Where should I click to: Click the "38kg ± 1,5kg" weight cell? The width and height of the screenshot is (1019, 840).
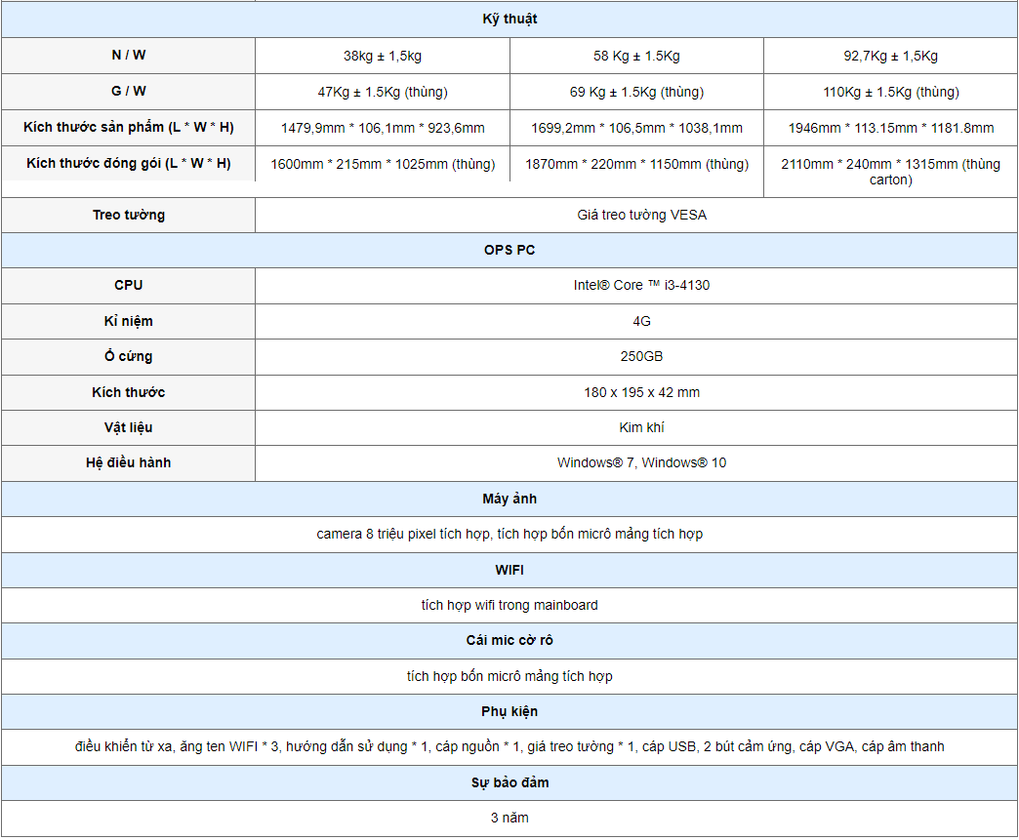[x=383, y=56]
